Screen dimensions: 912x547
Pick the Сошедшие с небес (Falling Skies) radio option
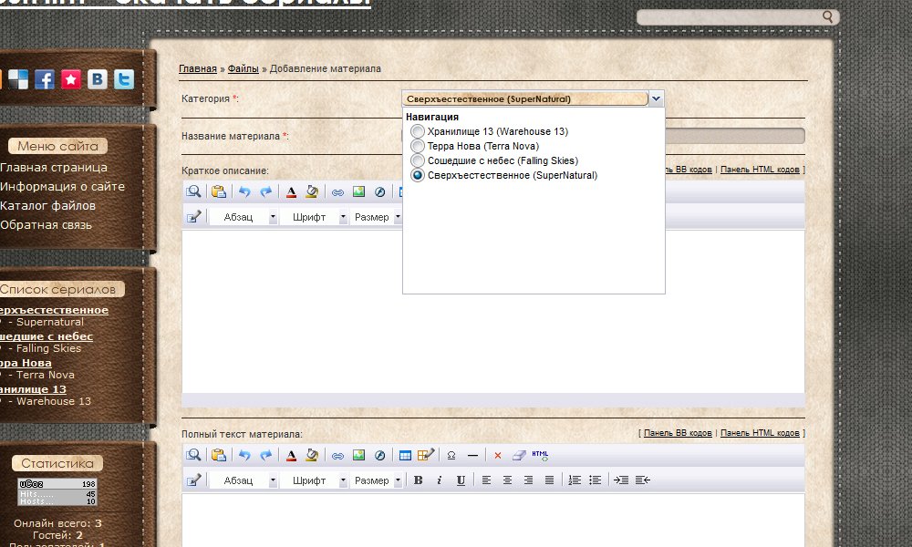click(418, 160)
